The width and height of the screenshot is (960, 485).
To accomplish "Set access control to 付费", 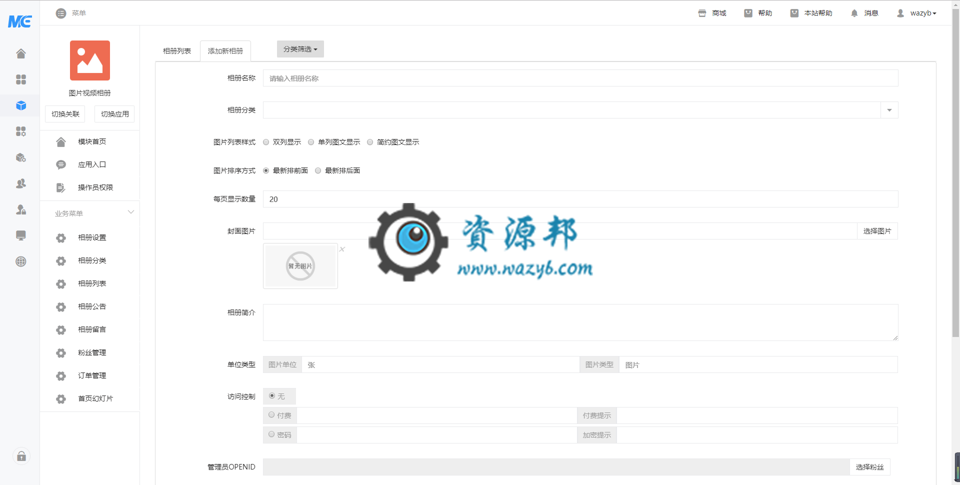I will pyautogui.click(x=271, y=414).
